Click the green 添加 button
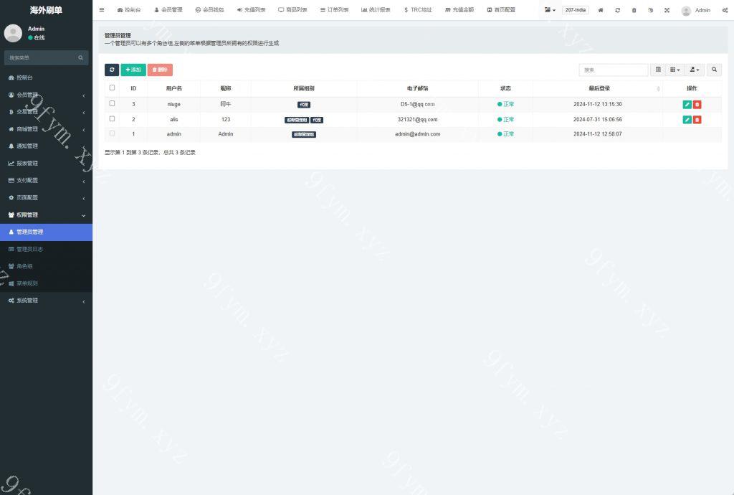The width and height of the screenshot is (734, 495). [x=133, y=70]
